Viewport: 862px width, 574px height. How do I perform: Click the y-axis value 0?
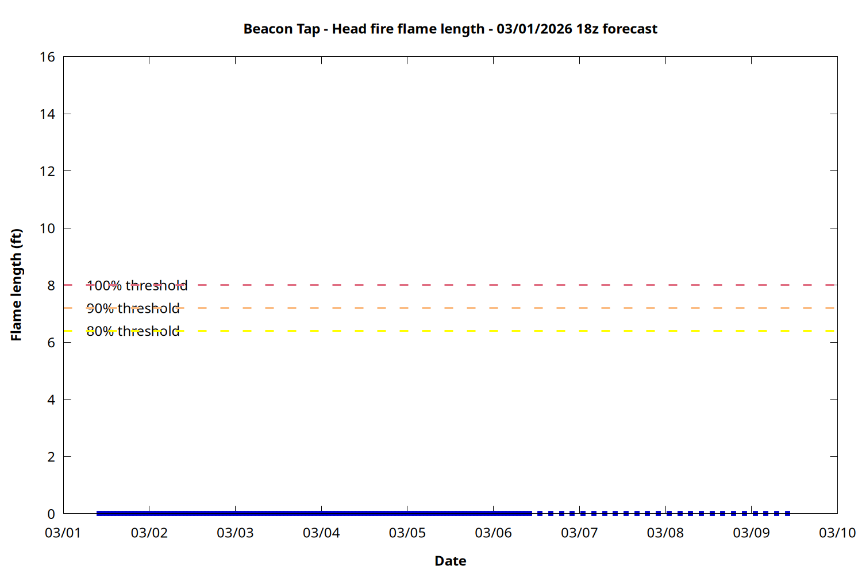pyautogui.click(x=51, y=514)
